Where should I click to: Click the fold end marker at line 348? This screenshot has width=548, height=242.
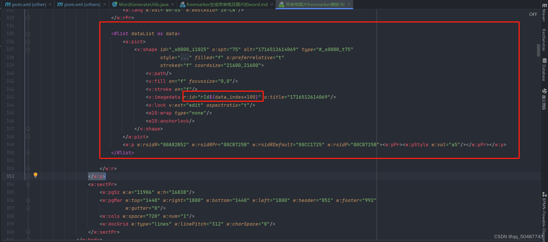pyautogui.click(x=28, y=137)
